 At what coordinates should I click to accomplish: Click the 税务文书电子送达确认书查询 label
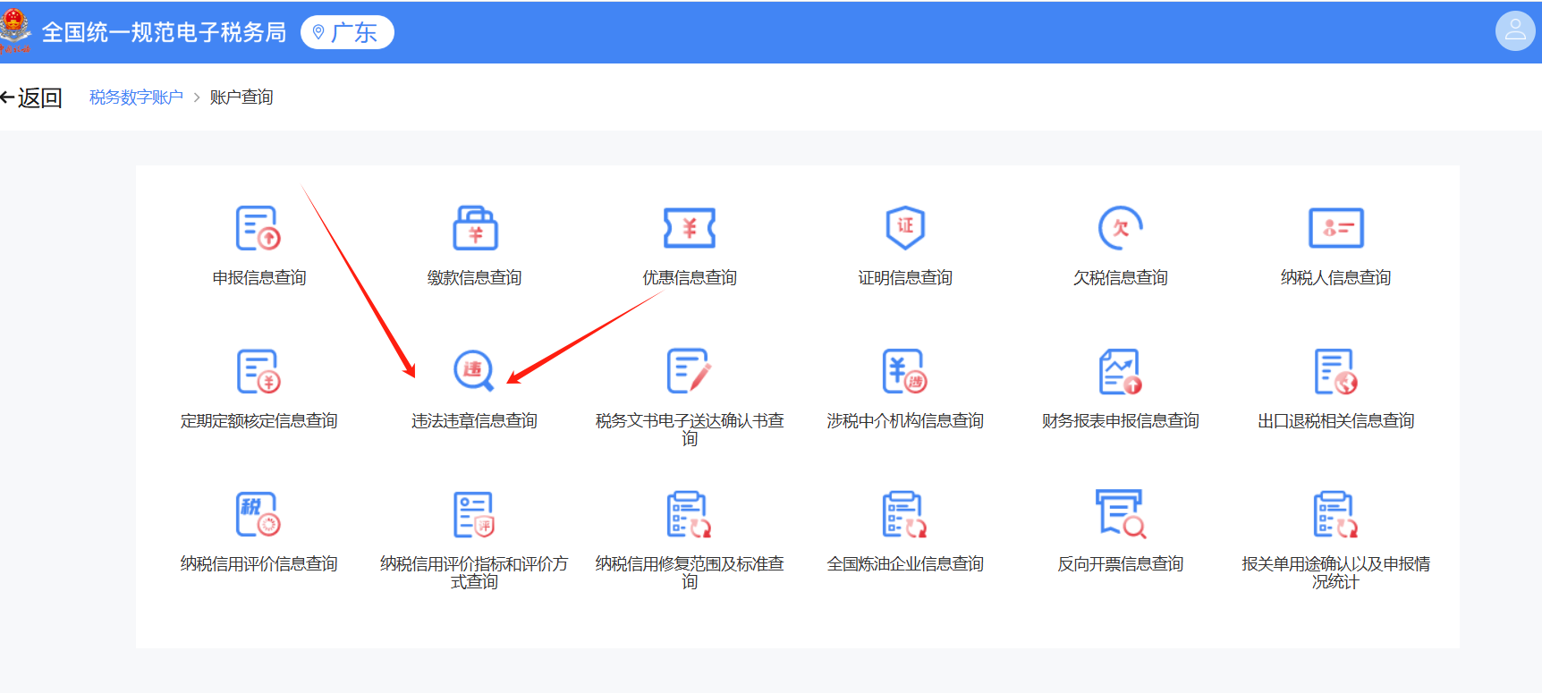click(x=690, y=429)
